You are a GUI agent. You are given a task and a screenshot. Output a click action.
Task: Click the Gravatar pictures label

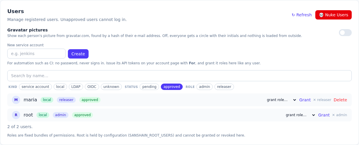point(27,30)
